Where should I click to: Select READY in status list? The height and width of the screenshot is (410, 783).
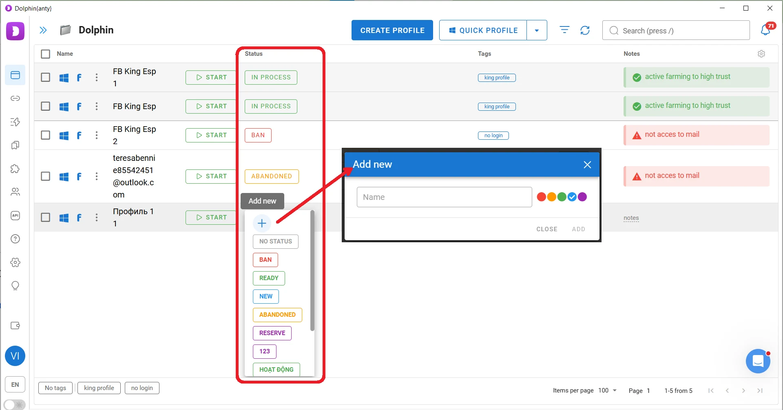269,278
